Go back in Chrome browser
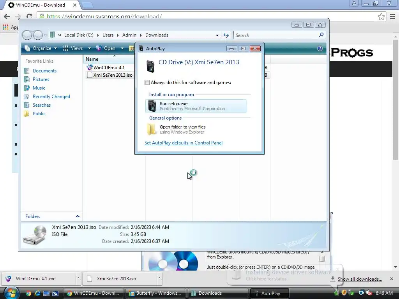The image size is (399, 299). (x=7, y=16)
